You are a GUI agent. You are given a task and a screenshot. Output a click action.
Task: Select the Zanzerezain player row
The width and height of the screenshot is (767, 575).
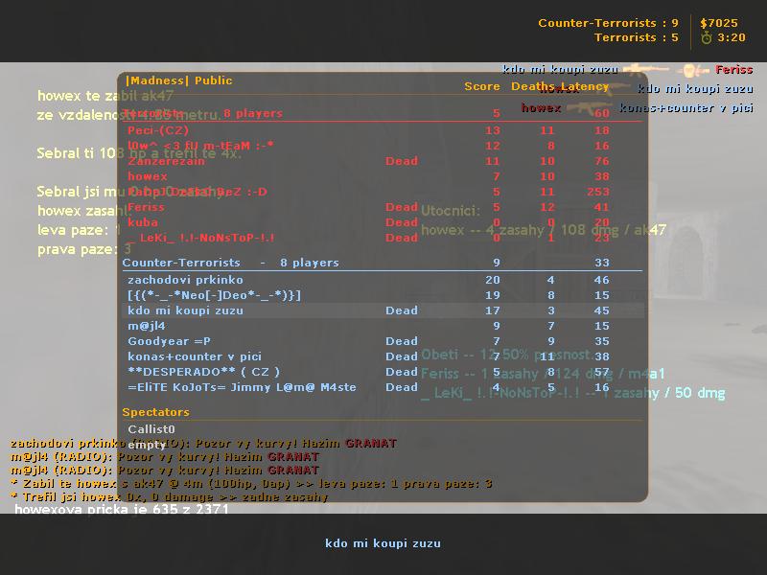coord(382,161)
